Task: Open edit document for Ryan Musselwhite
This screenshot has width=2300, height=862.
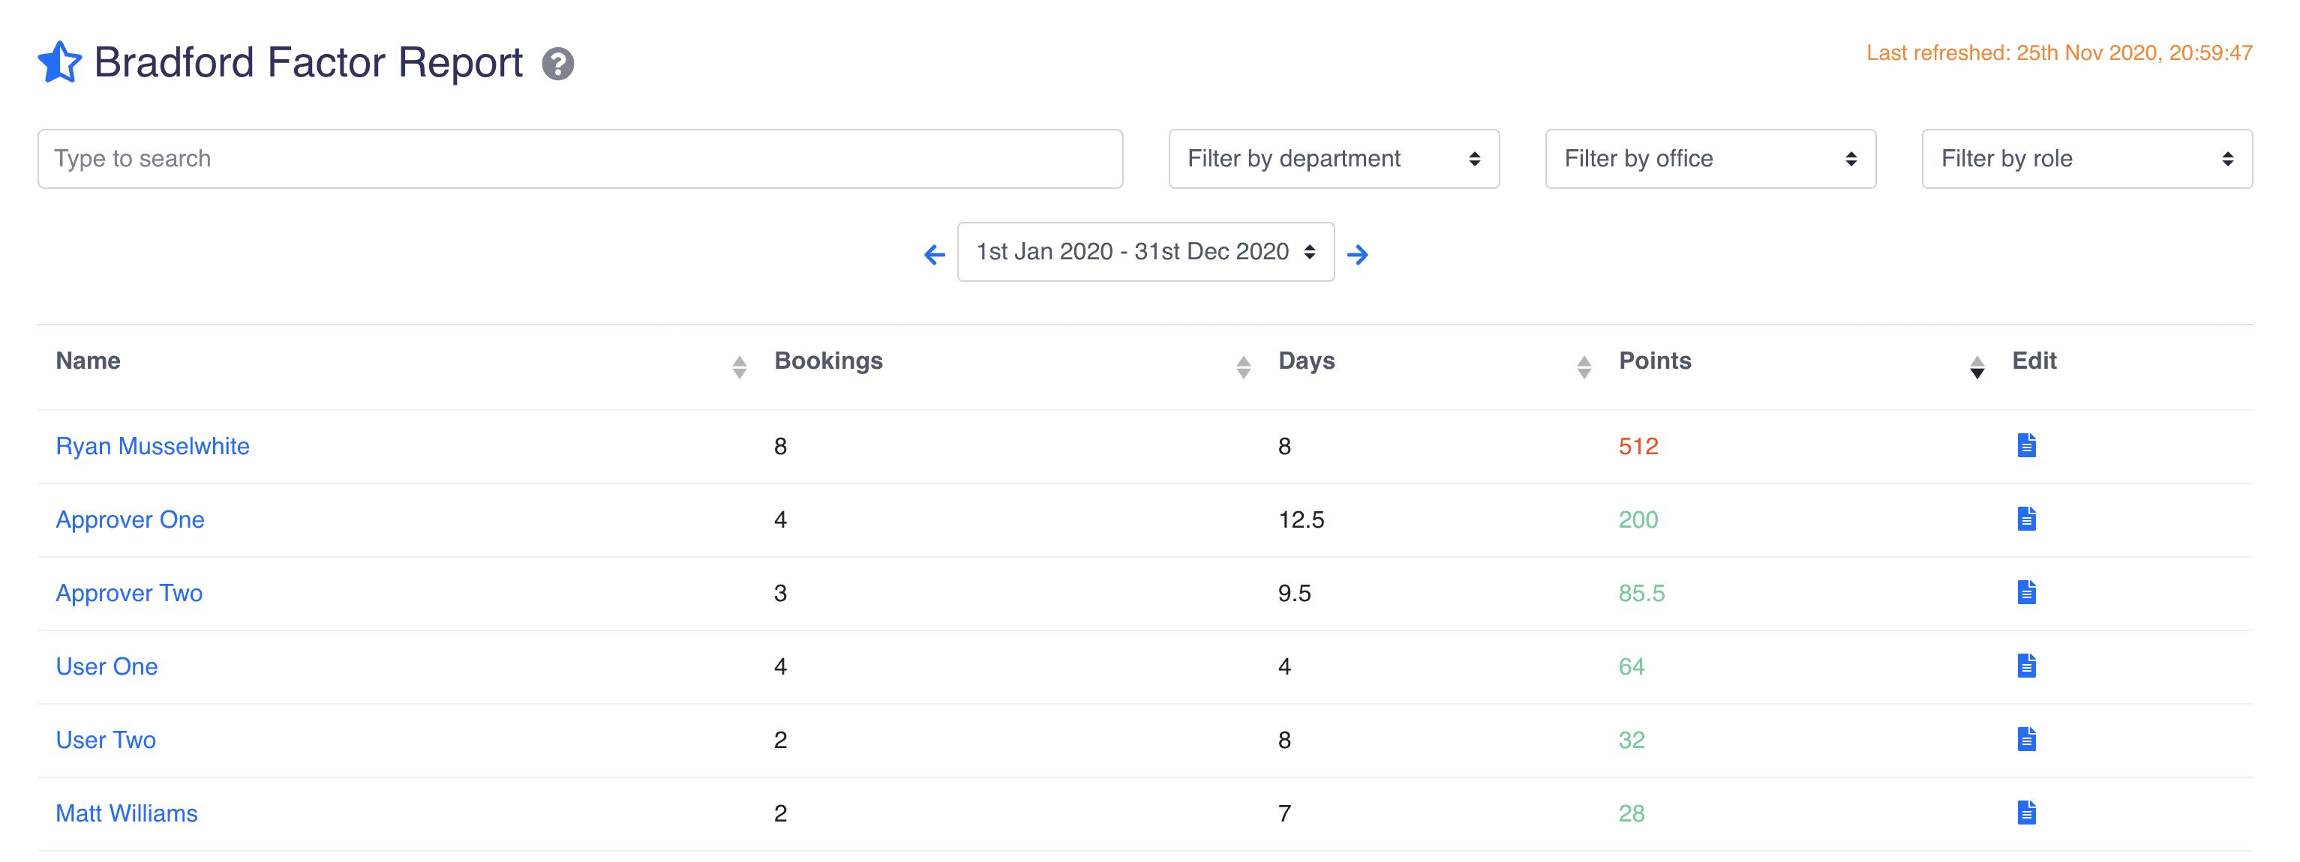Action: [2026, 445]
